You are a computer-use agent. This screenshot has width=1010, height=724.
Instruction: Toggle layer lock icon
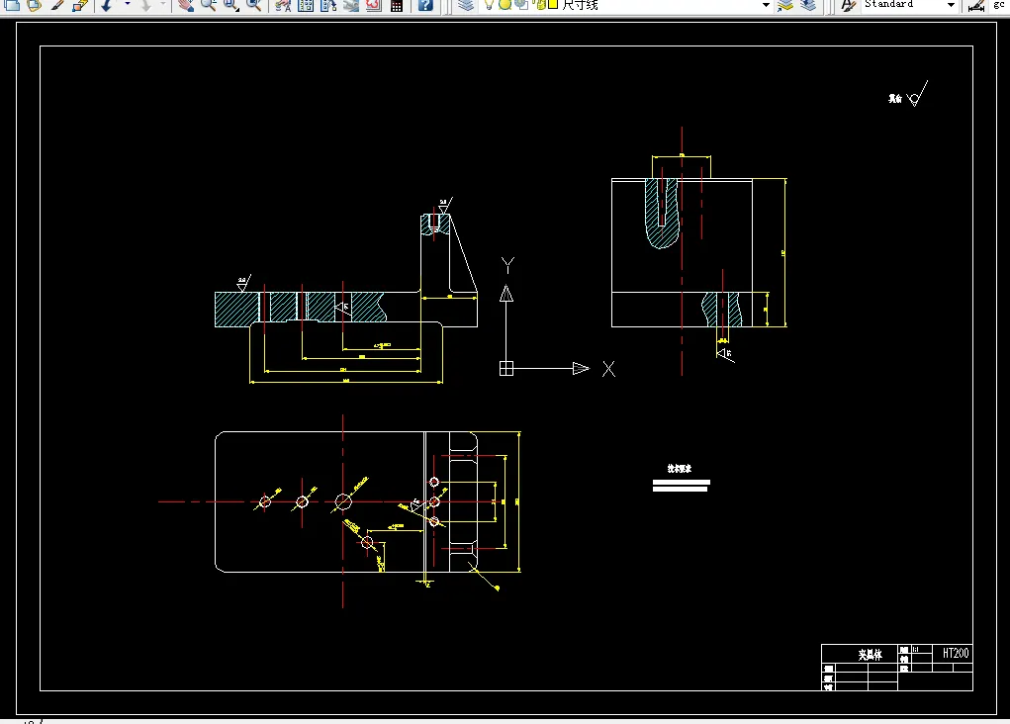[537, 5]
